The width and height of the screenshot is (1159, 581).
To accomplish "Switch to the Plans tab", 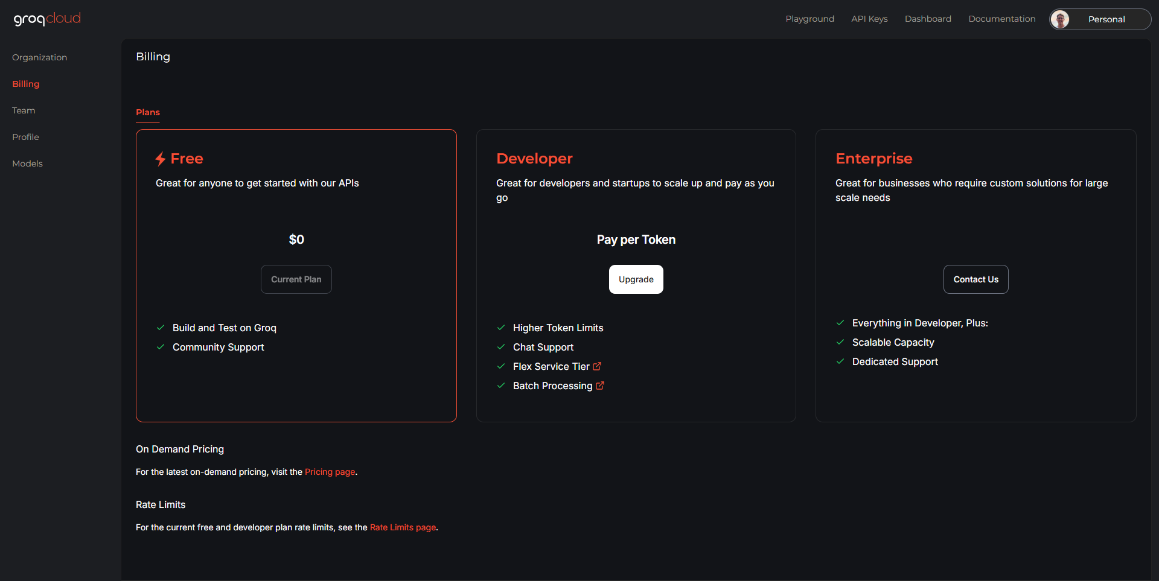I will 148,112.
